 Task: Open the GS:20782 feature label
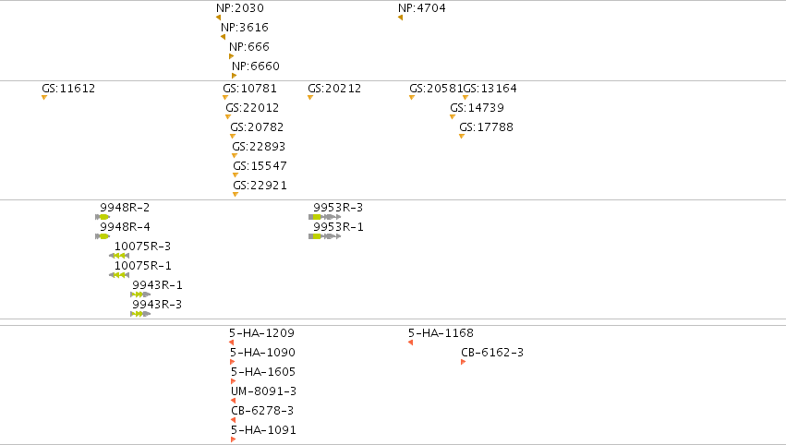click(x=257, y=127)
